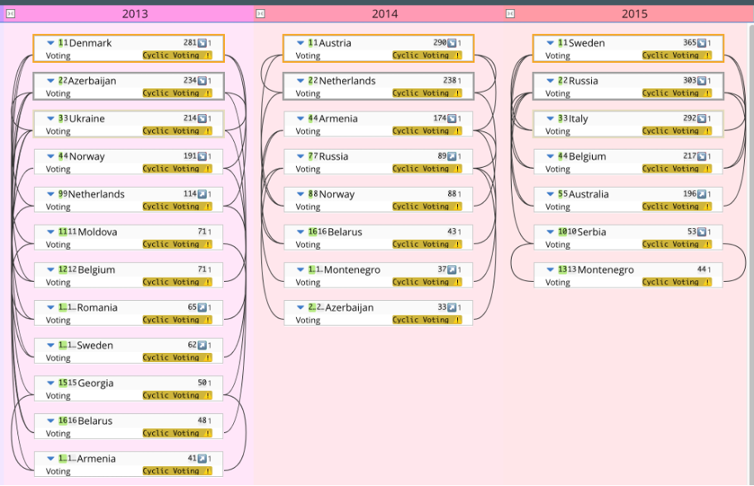754x486 pixels.
Task: Click the Voting label under 2014 Armenia
Action: click(x=308, y=131)
